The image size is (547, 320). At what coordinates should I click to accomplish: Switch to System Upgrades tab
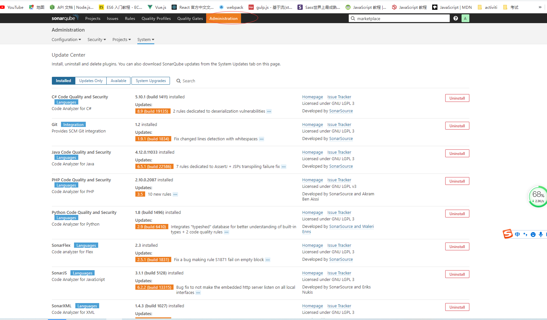point(151,81)
